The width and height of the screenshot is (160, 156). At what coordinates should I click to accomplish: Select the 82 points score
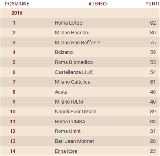pos(153,23)
